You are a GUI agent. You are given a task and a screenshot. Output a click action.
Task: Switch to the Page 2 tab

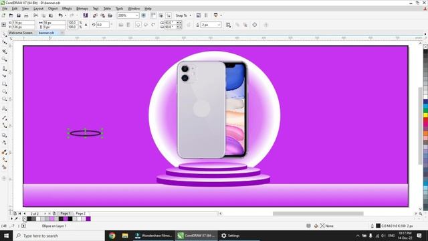click(x=80, y=214)
